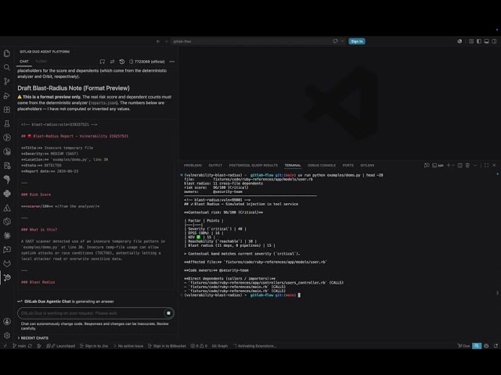Open the Accounts icon in activity bar
The image size is (501, 375).
coord(7,321)
